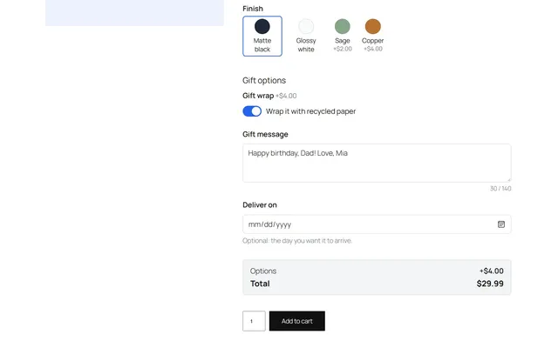Click the 'Gift options' heading
Screen dimensions: 558x348
point(264,80)
